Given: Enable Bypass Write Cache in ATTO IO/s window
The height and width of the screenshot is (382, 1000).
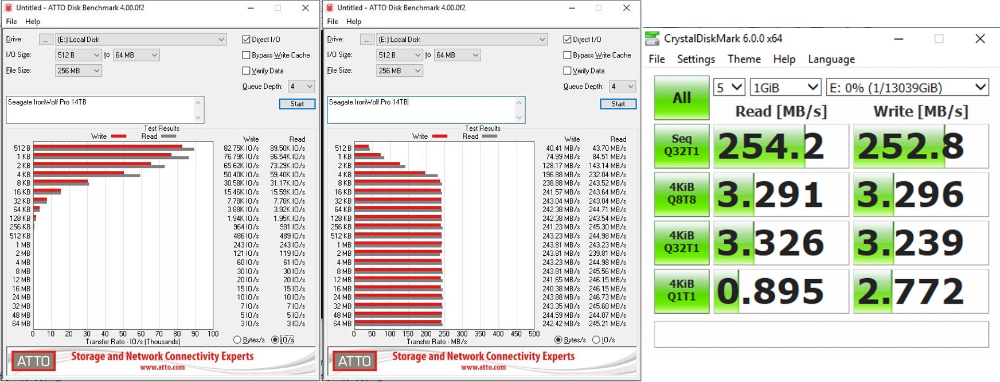Looking at the screenshot, I should 246,55.
